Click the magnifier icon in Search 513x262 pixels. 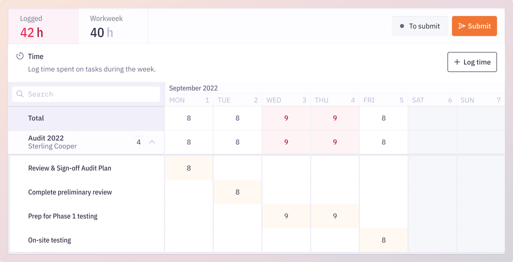20,94
